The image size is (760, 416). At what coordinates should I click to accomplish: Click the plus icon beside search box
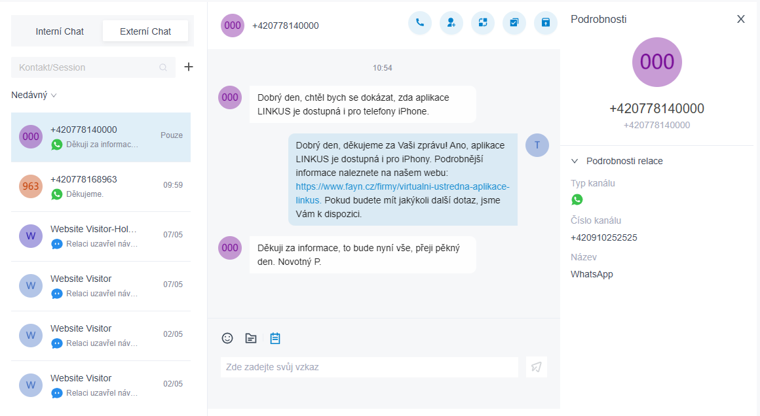click(x=189, y=67)
